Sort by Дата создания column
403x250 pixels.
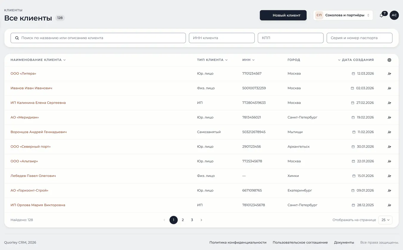point(356,60)
